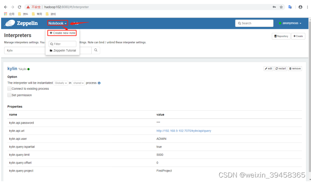The image size is (311, 182).
Task: Click the kylin interpreter name heading
Action: click(x=12, y=68)
